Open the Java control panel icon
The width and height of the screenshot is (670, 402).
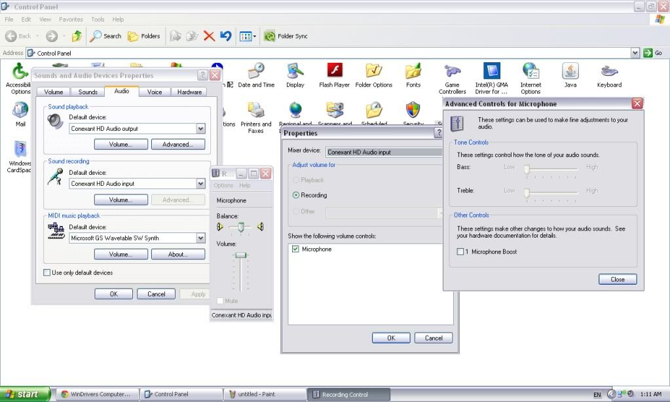[x=570, y=75]
